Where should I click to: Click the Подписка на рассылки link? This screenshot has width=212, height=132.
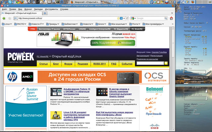pos(147,59)
